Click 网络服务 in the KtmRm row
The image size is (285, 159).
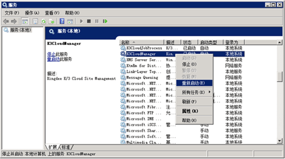coord(234,66)
